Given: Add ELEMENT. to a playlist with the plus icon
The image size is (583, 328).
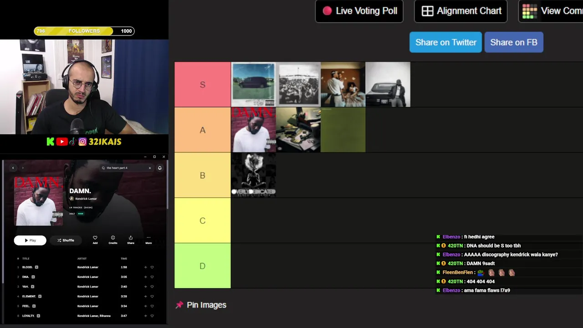Looking at the screenshot, I should pyautogui.click(x=145, y=297).
